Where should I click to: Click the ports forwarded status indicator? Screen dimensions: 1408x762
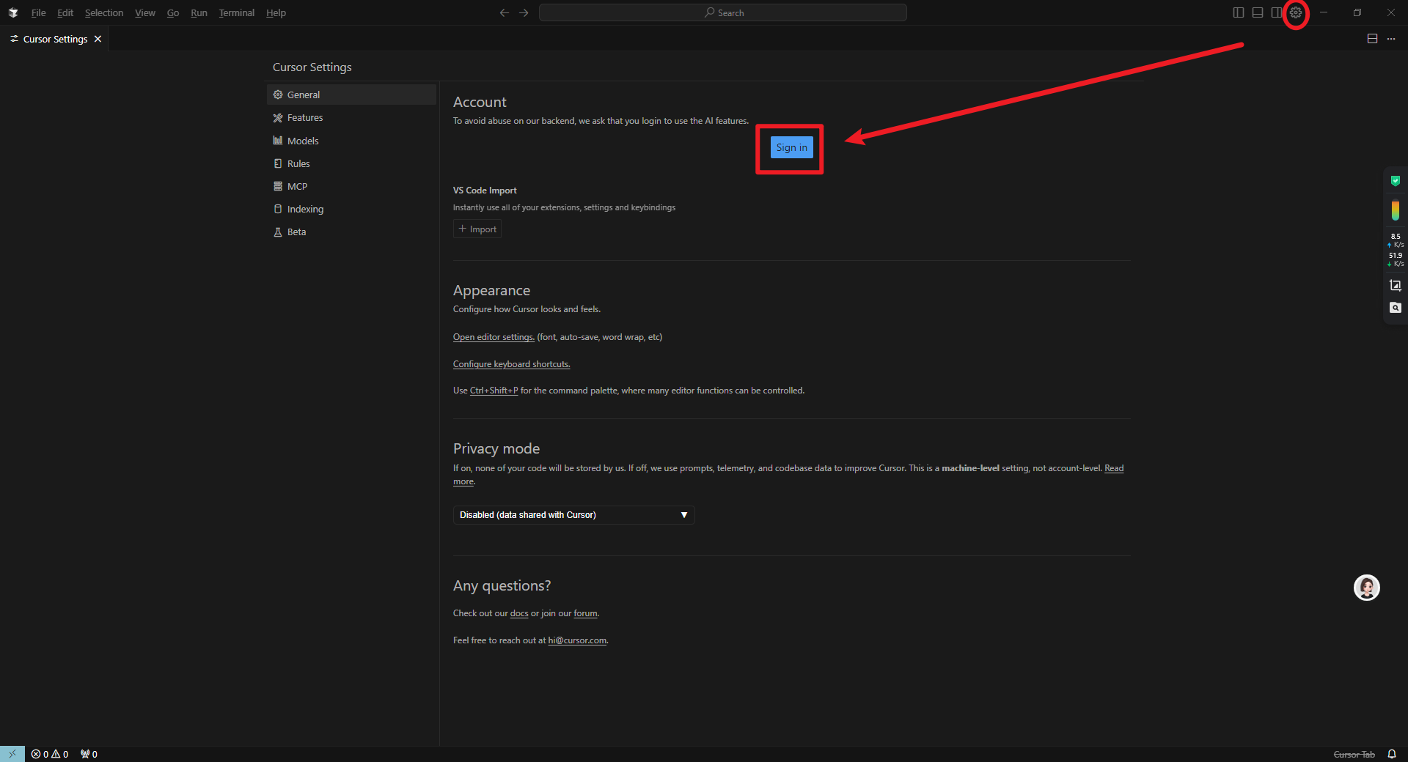click(x=89, y=754)
